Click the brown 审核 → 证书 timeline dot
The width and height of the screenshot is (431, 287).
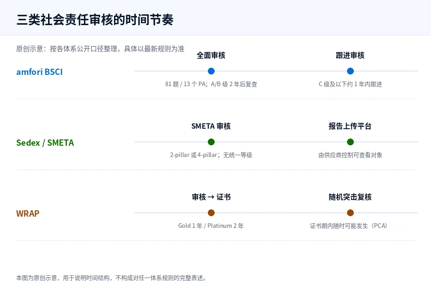point(211,213)
